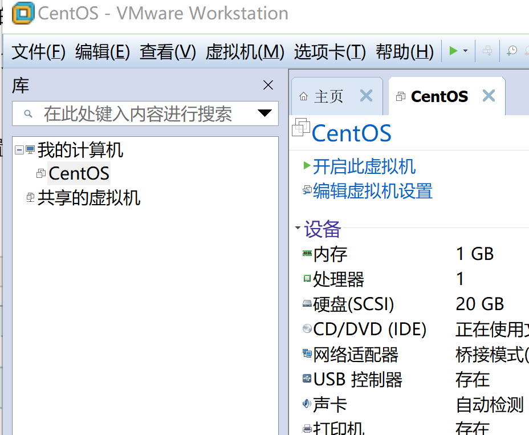Viewport: 529px width, 435px height.
Task: Select 我的计算机 in the library tree
Action: 80,149
